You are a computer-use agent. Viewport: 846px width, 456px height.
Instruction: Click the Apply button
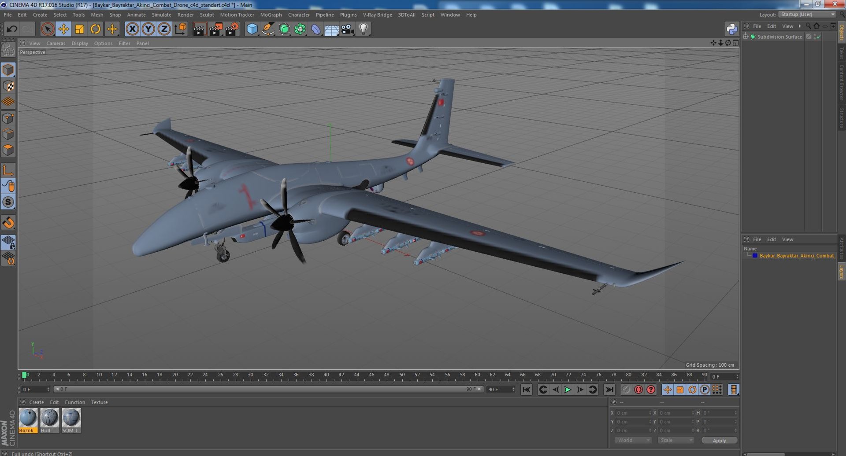(719, 440)
